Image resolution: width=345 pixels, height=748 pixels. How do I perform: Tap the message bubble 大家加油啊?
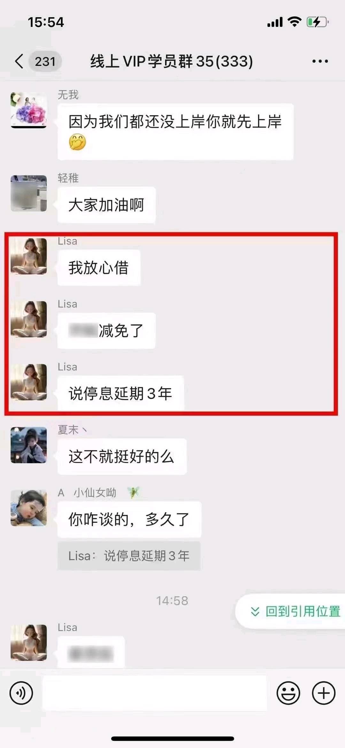pos(106,205)
